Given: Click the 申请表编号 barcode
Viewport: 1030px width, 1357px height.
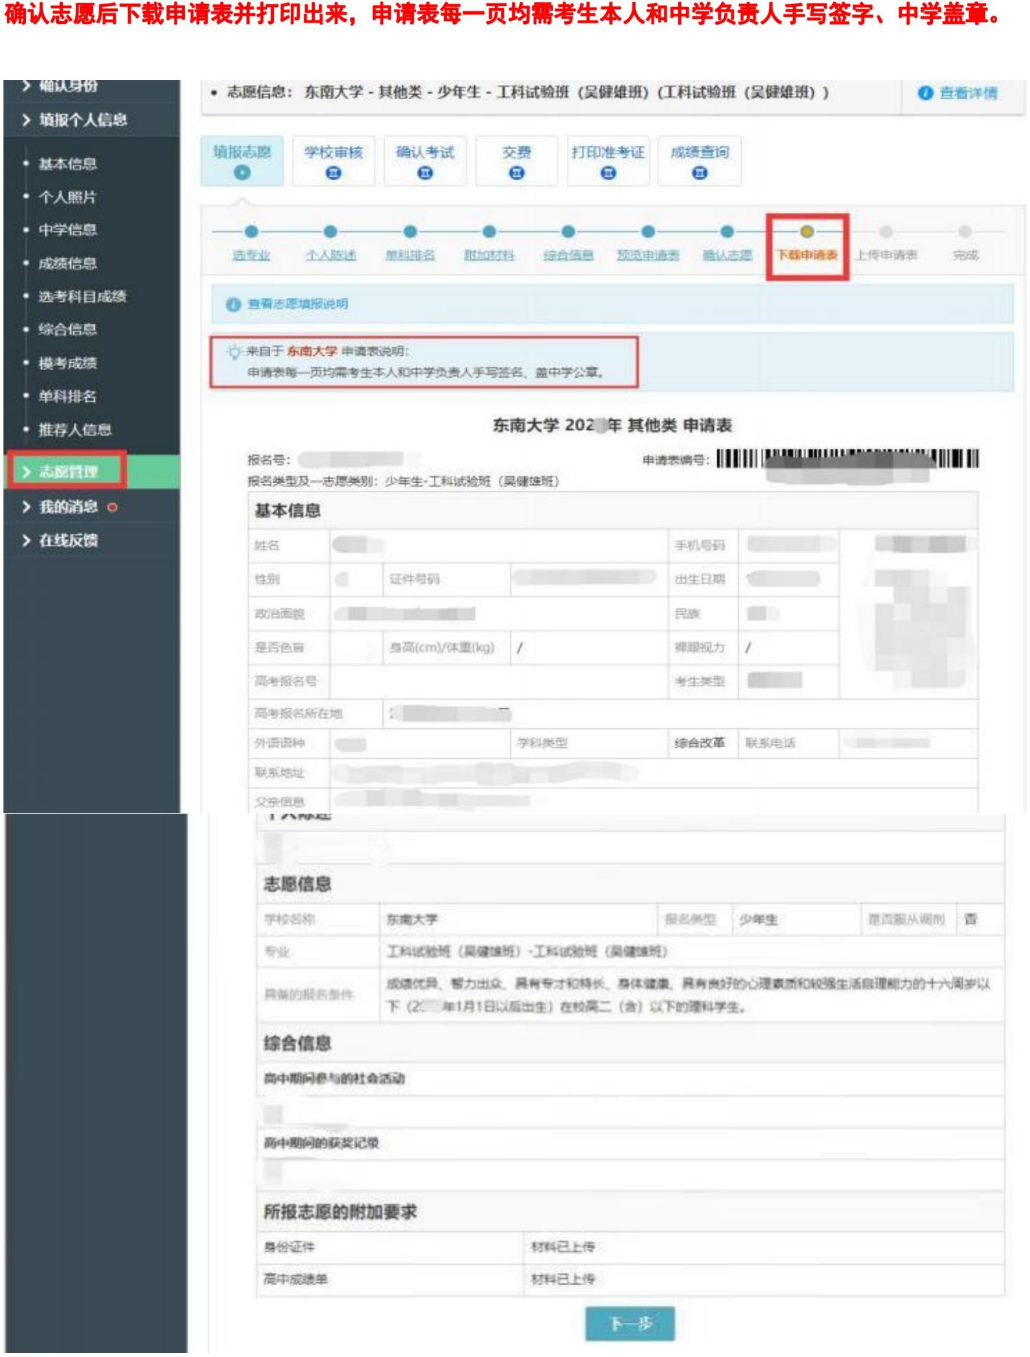Looking at the screenshot, I should pos(848,460).
